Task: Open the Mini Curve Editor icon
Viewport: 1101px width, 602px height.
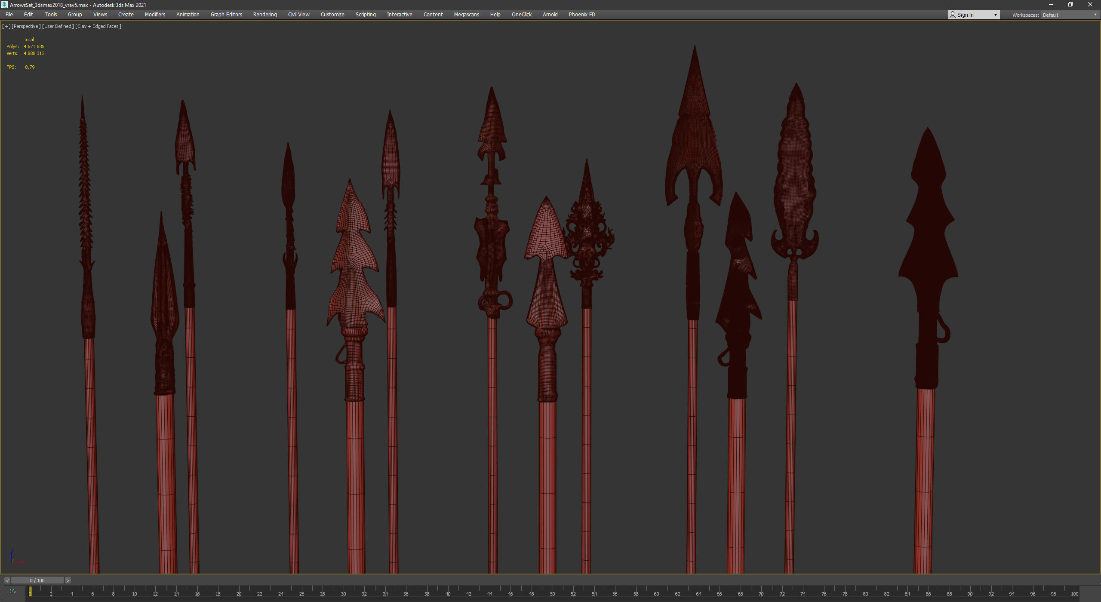Action: pyautogui.click(x=12, y=591)
